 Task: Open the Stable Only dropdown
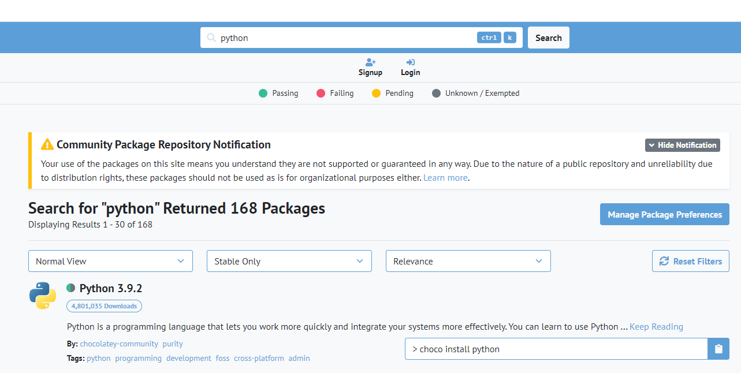click(289, 261)
